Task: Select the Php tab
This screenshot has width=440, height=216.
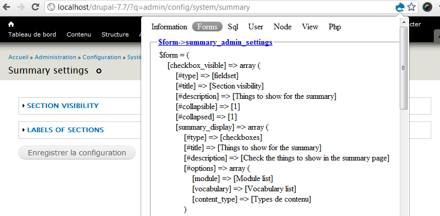Action: click(x=335, y=27)
